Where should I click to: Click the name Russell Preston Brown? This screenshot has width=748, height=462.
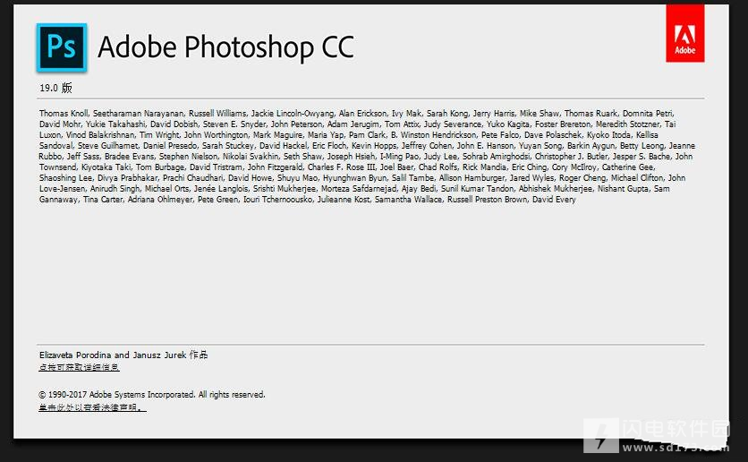click(487, 200)
